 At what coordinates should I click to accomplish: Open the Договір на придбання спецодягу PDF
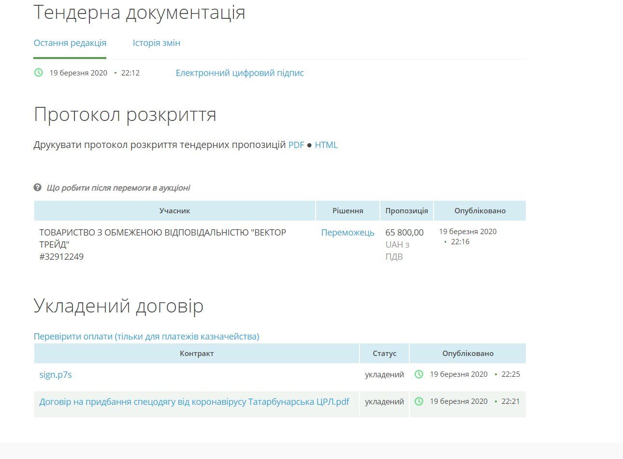(x=194, y=401)
